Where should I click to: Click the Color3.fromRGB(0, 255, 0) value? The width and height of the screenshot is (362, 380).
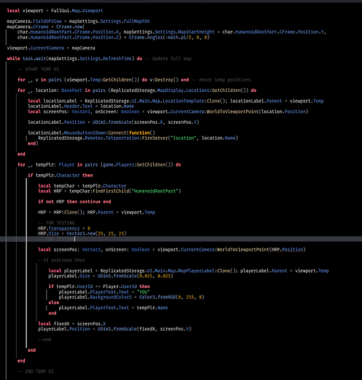click(x=172, y=297)
